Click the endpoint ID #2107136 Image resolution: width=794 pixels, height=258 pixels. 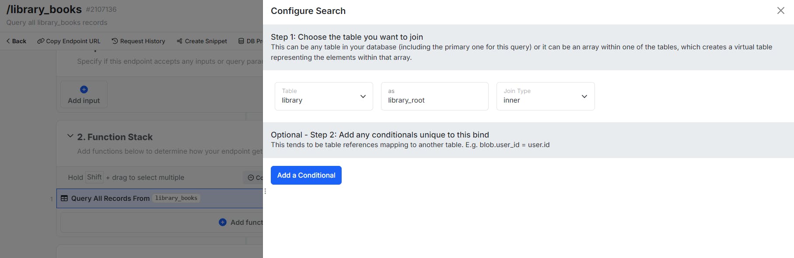tap(101, 10)
